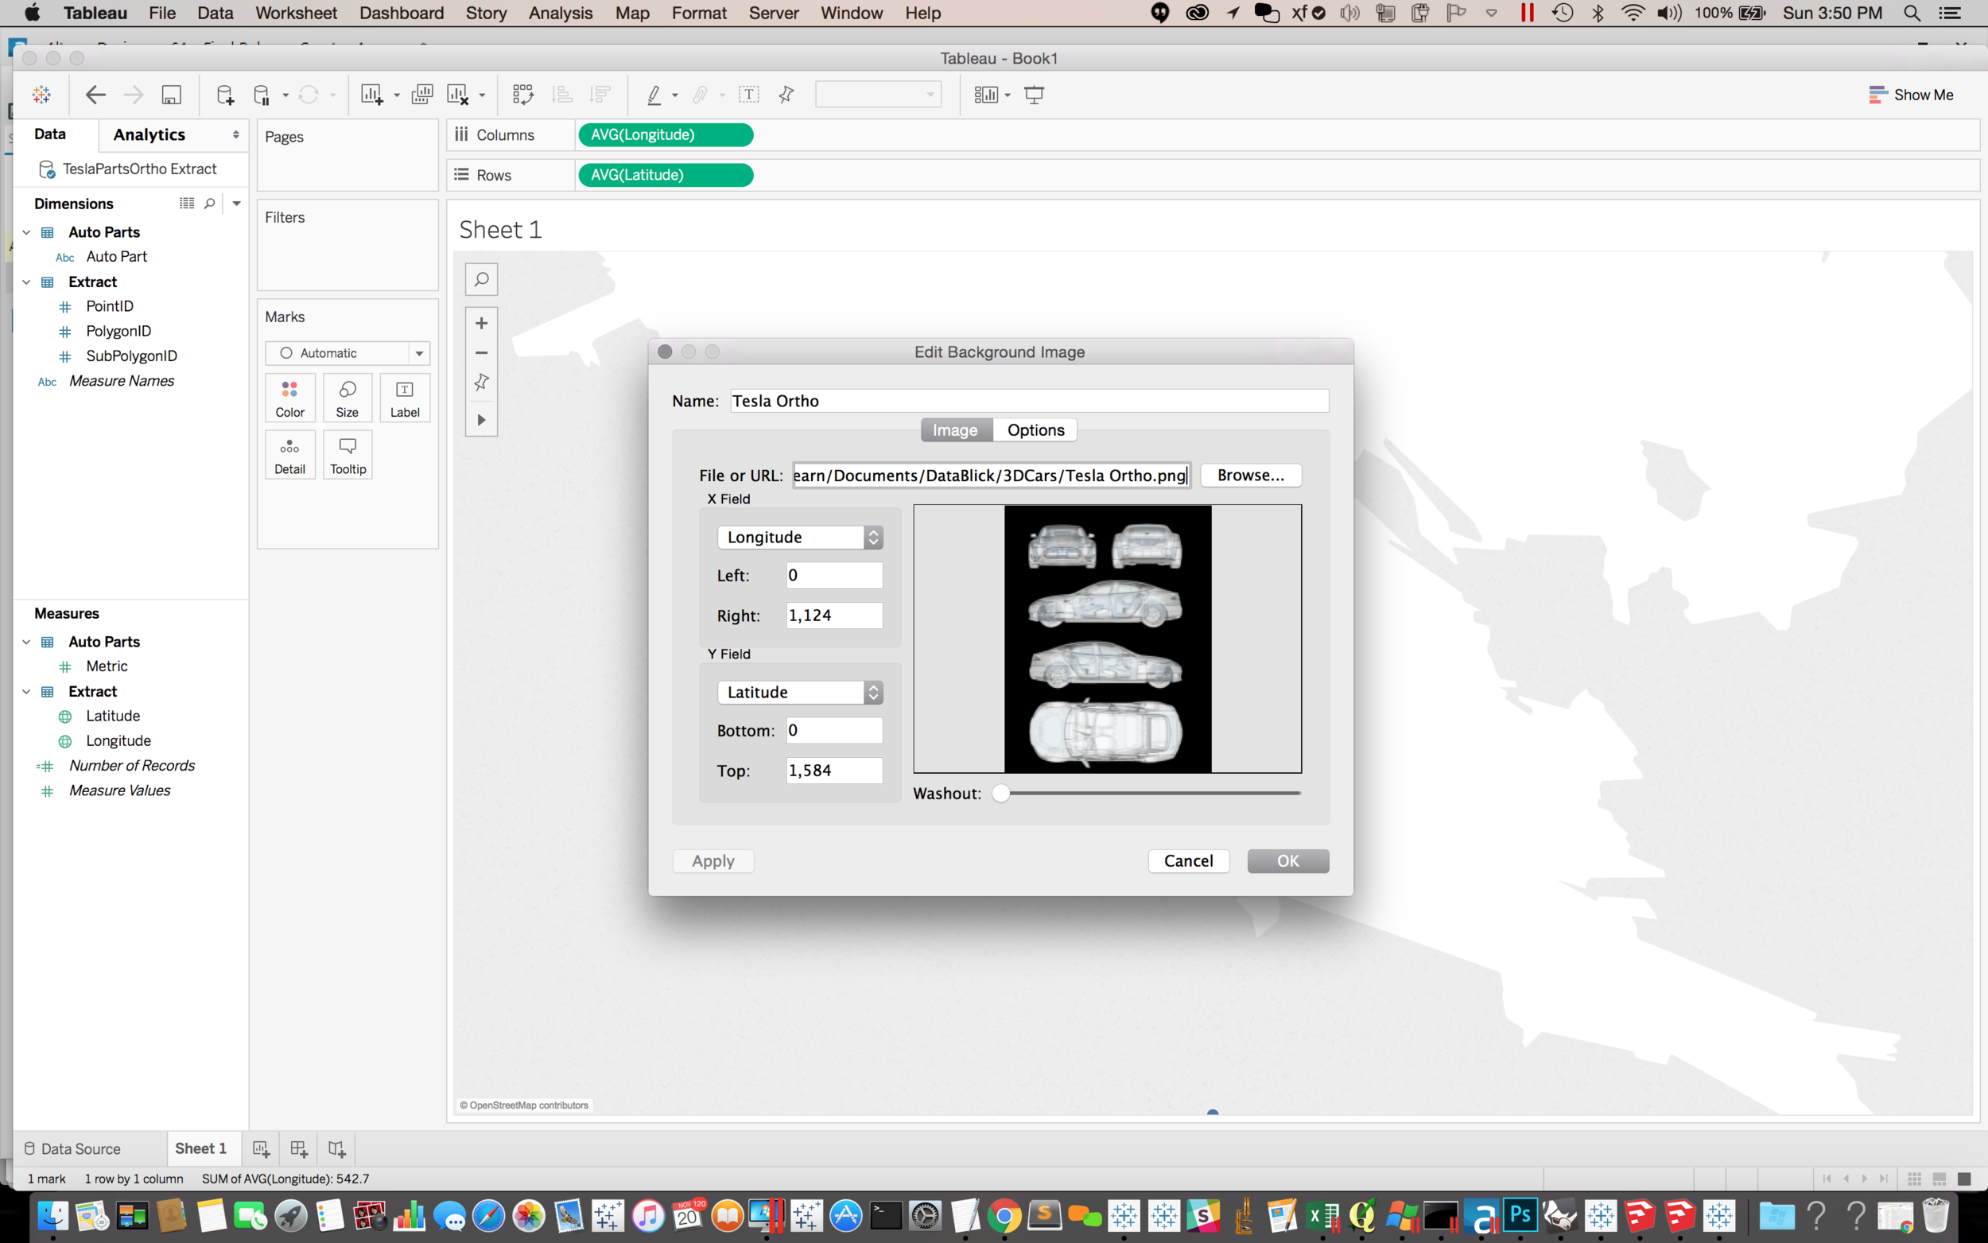The image size is (1988, 1243).
Task: Click the Clear Sheet toolbar icon
Action: click(458, 95)
